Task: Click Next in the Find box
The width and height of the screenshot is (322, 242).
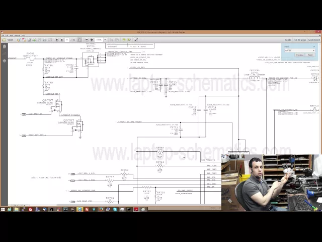Action: [310, 55]
